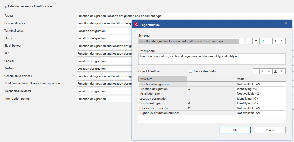Copy the scheme using the copy icon

(262, 41)
